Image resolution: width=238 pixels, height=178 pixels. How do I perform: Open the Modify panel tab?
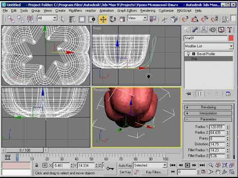pyautogui.click(x=195, y=30)
